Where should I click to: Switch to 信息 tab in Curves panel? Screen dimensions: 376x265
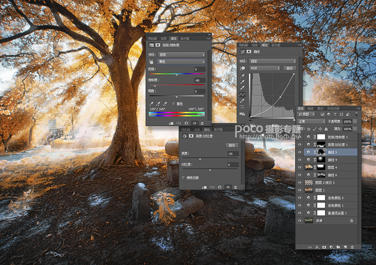(x=254, y=45)
